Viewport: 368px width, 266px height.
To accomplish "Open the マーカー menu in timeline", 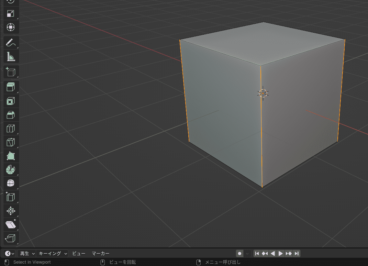I will (100, 253).
